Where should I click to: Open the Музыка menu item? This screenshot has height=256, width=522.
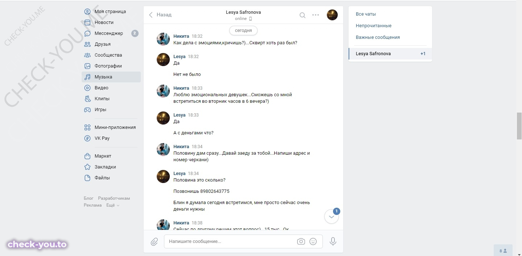tap(111, 77)
